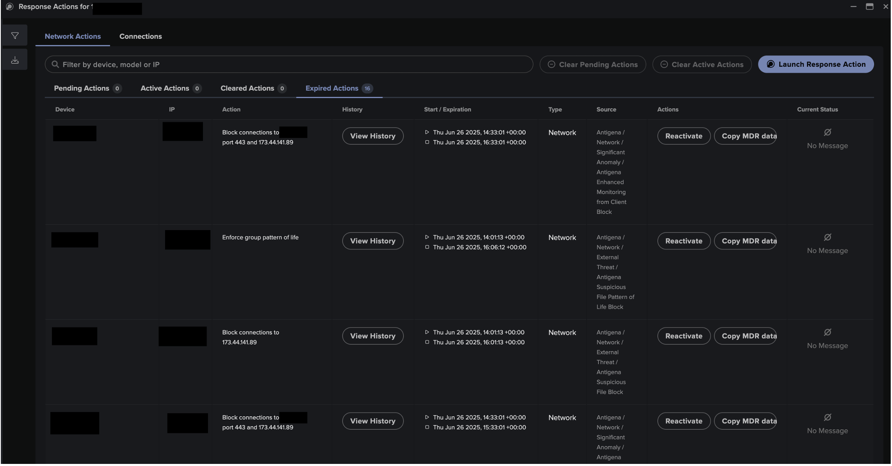
Task: View History for Enforce group pattern row
Action: pos(373,241)
